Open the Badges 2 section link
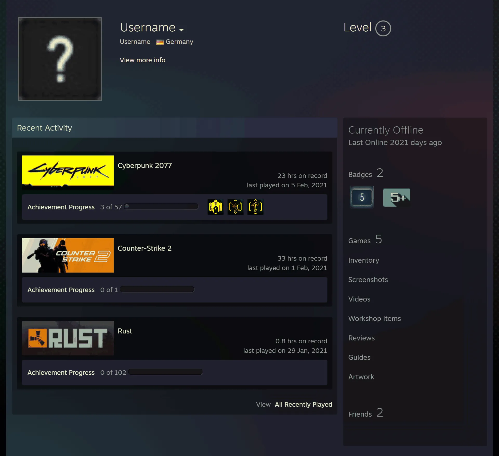The image size is (499, 456). click(x=366, y=173)
